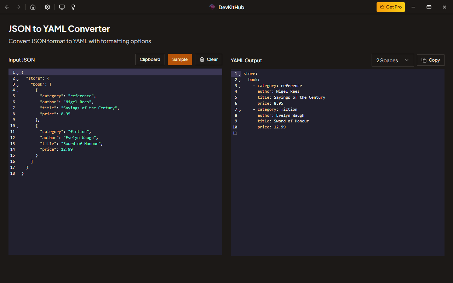
Task: Collapse YAML line 7 list item fold arrow
Action: (x=240, y=110)
